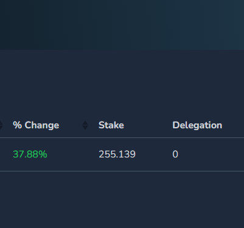Click the down triangle of the cut-off left sort icon
This screenshot has height=228, width=244.
click(x=1, y=128)
